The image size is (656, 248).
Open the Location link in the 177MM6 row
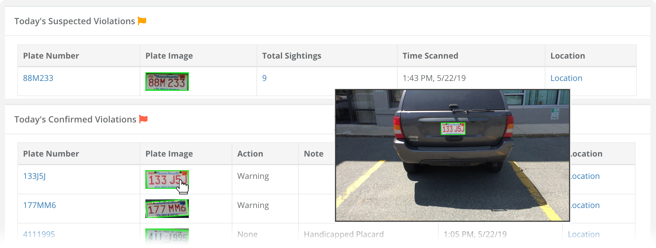point(585,205)
